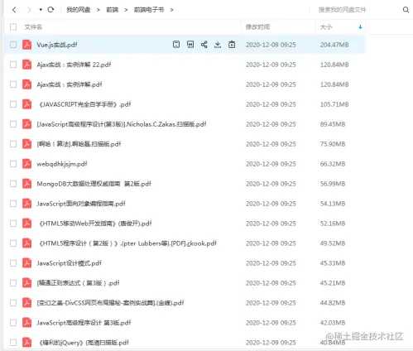
Task: Click the 204.47MB size value
Action: pos(334,45)
